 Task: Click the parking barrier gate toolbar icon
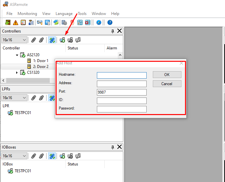pyautogui.click(x=40, y=22)
